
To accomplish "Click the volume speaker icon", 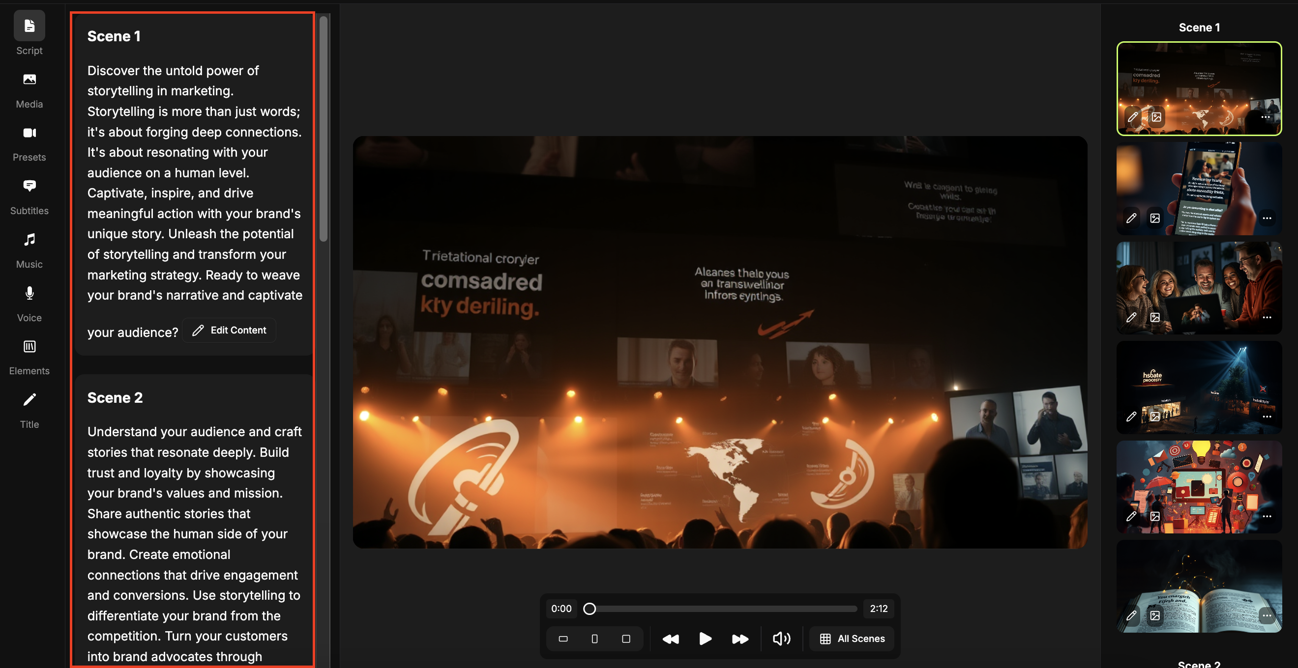I will [x=781, y=639].
